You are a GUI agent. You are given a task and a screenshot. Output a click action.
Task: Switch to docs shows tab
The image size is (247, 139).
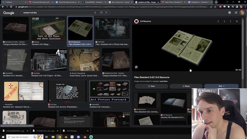pyautogui.click(x=120, y=2)
